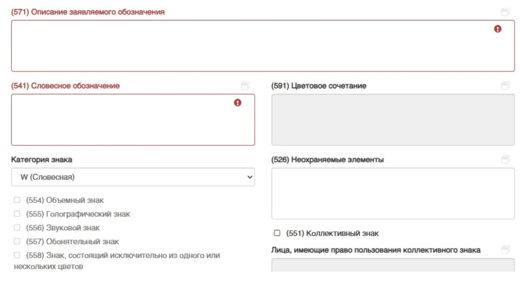Click the error icon in Словесное обозначение field
The height and width of the screenshot is (283, 520).
click(x=237, y=103)
